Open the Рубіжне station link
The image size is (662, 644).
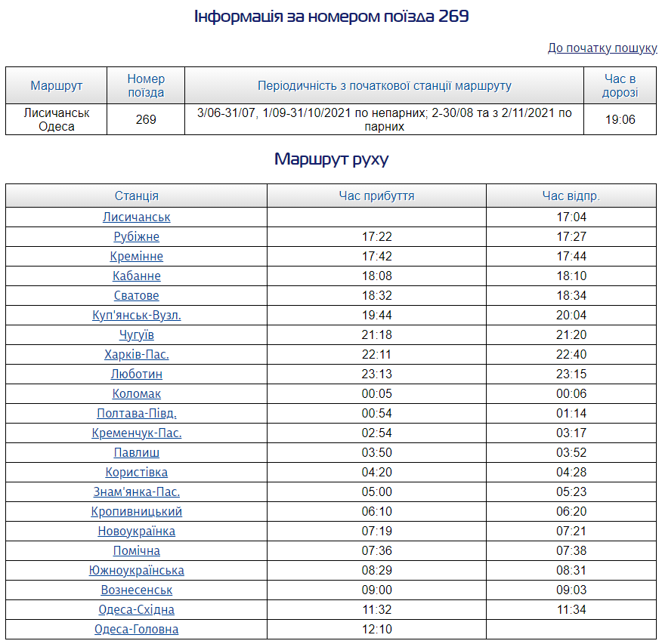[x=137, y=237]
